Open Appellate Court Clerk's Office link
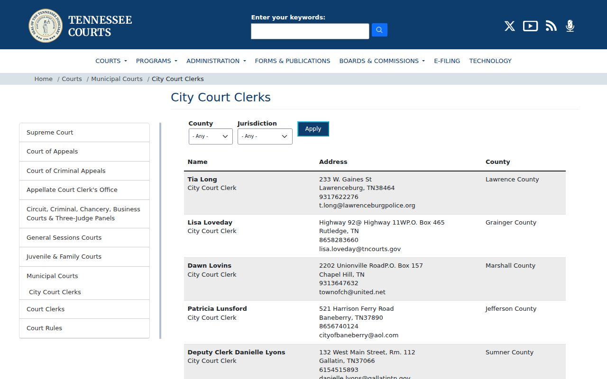The width and height of the screenshot is (607, 379). 84,190
